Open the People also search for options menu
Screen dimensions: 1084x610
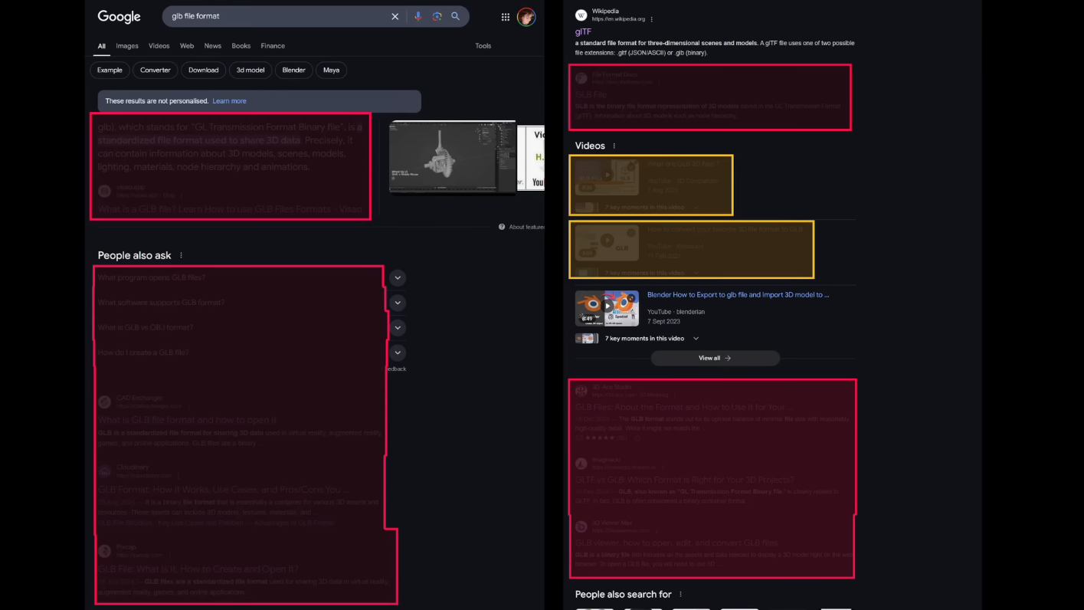pos(680,594)
